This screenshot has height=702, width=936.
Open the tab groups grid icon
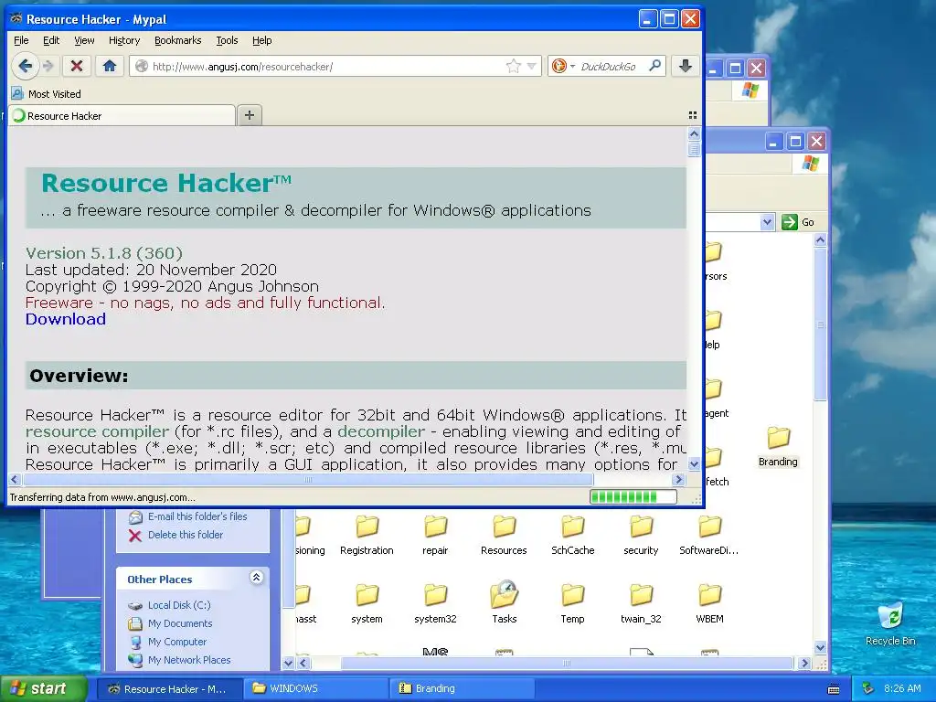(693, 115)
